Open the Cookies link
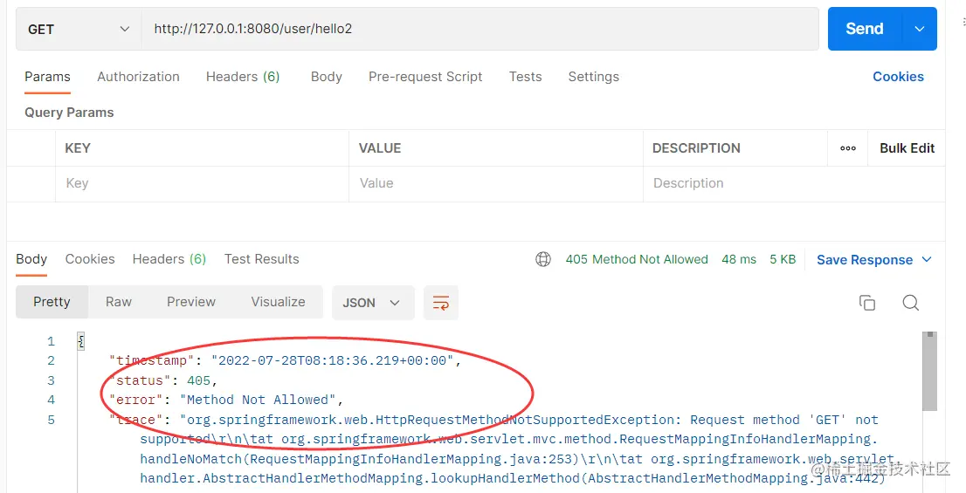 coord(898,77)
